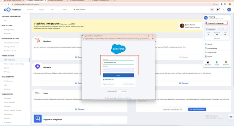The height and width of the screenshot is (126, 234).
Task: Click the browser back arrow
Action: click(2, 4)
